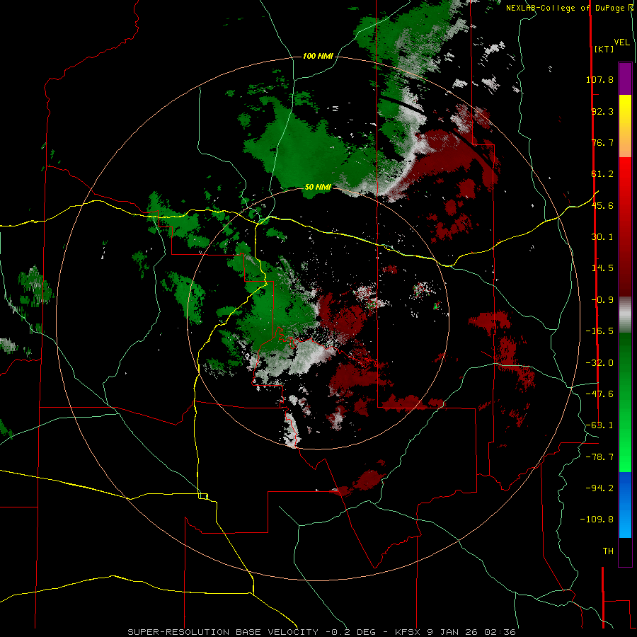Select the 30.1 velocity scale value

point(602,237)
